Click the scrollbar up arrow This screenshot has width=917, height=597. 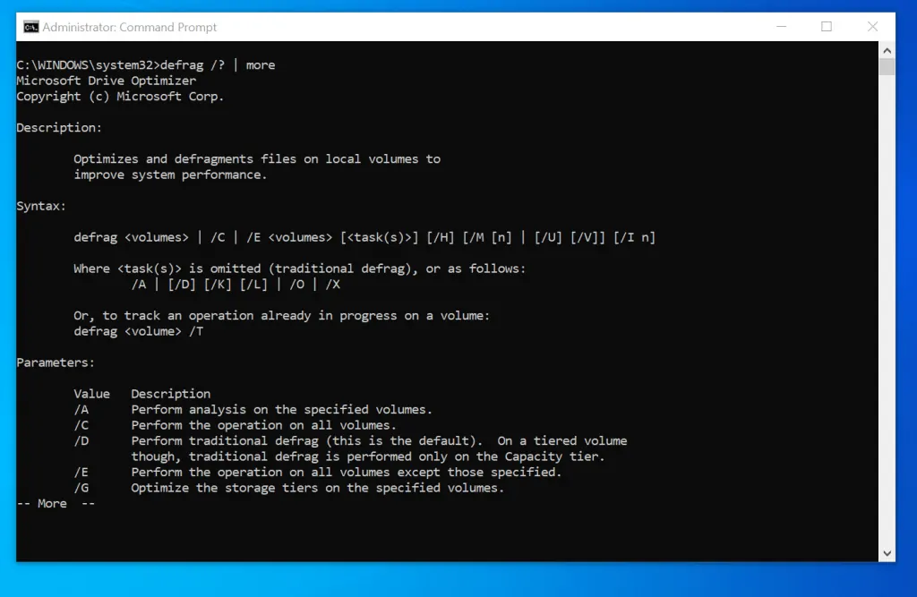pos(887,49)
